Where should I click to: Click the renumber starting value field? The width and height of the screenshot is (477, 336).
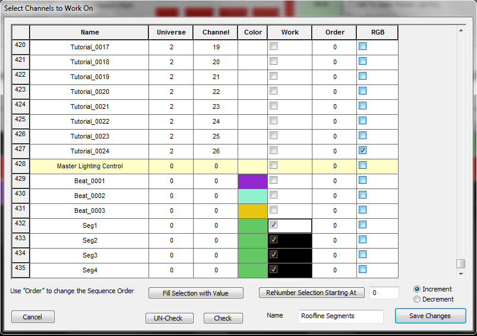[x=384, y=293]
